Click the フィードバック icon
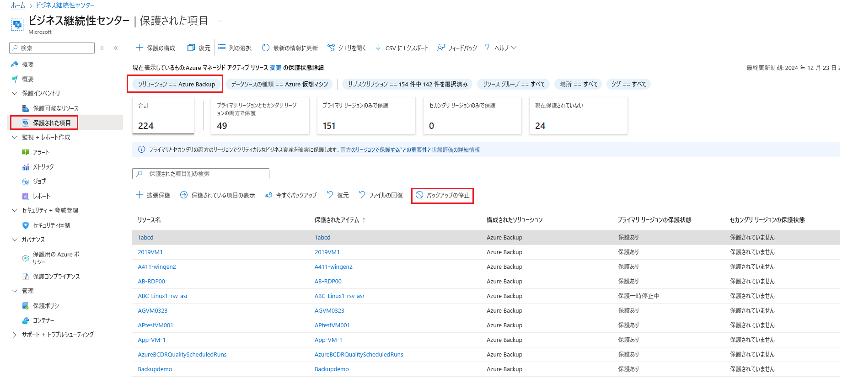This screenshot has height=389, width=842. [441, 48]
